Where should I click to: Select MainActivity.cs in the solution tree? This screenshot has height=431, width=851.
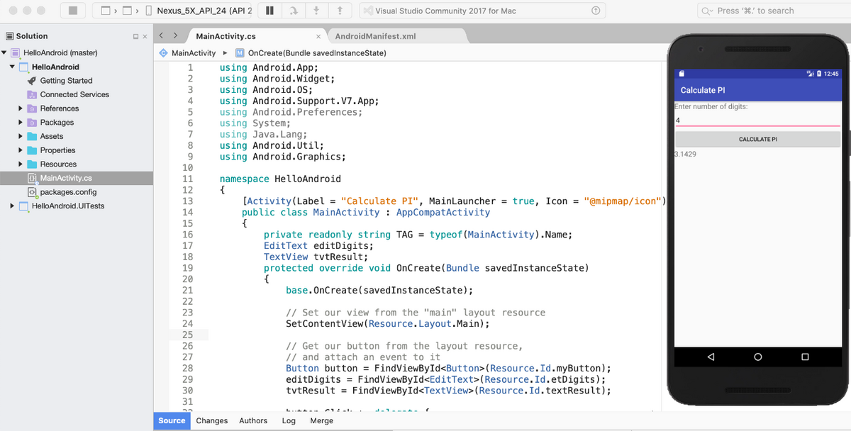77,178
